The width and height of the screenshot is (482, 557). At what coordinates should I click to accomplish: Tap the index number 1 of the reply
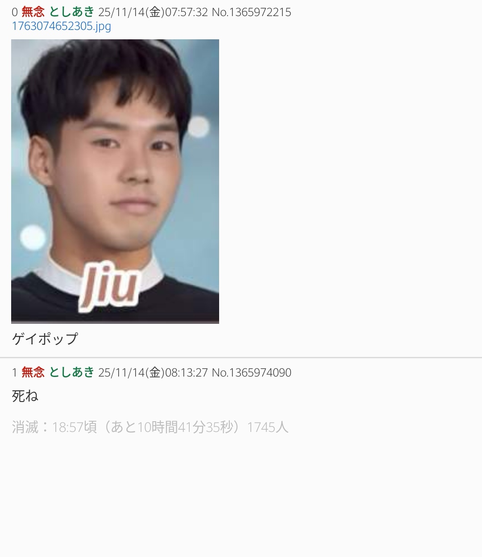(15, 373)
